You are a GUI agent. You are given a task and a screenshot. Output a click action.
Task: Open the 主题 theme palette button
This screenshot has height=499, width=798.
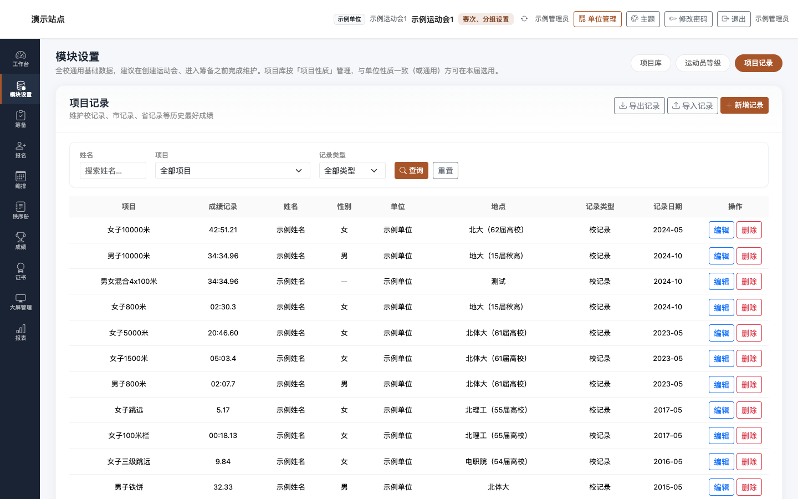[x=643, y=19]
